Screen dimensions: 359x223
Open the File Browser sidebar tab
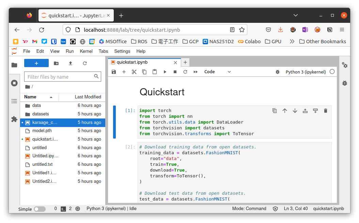coord(14,65)
